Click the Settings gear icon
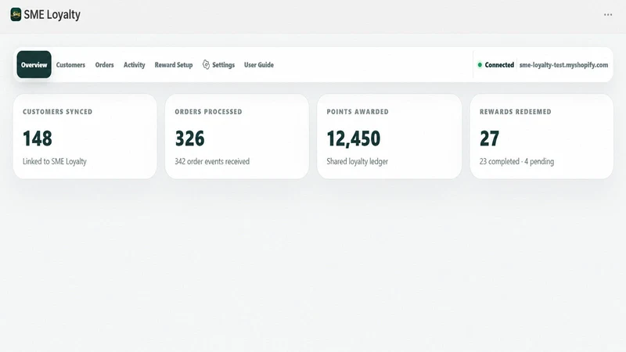 pyautogui.click(x=206, y=65)
